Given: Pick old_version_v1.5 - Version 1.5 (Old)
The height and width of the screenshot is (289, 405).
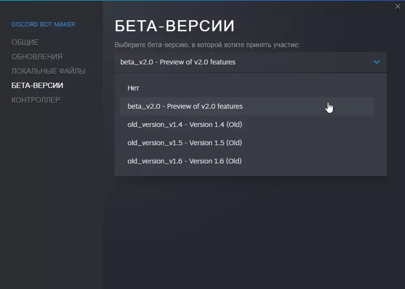Looking at the screenshot, I should [185, 143].
